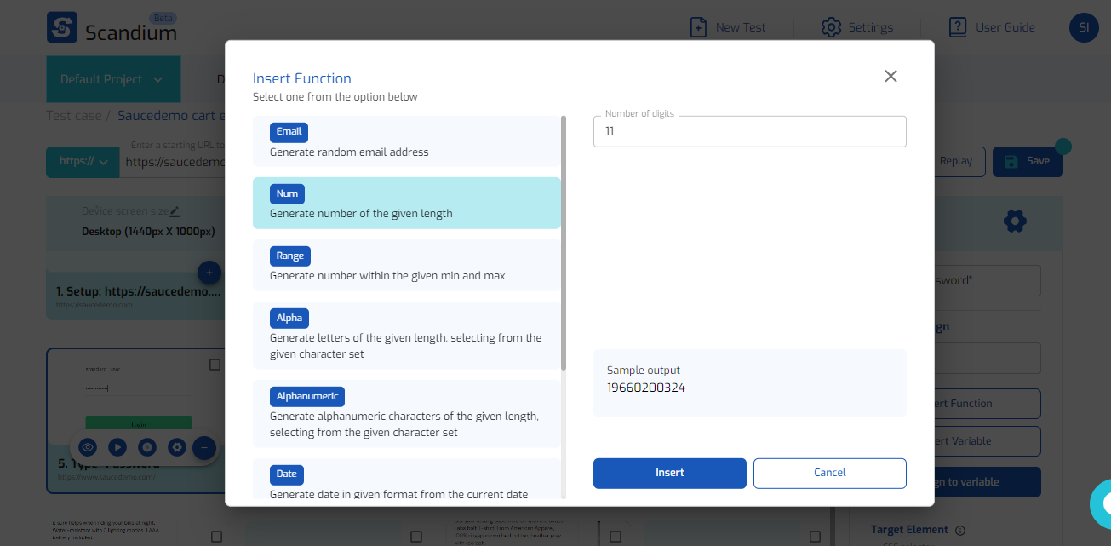
Task: Click the info icon beside Target Element
Action: pos(960,531)
